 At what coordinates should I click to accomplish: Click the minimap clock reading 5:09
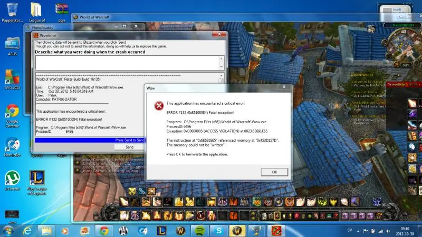pos(406,65)
